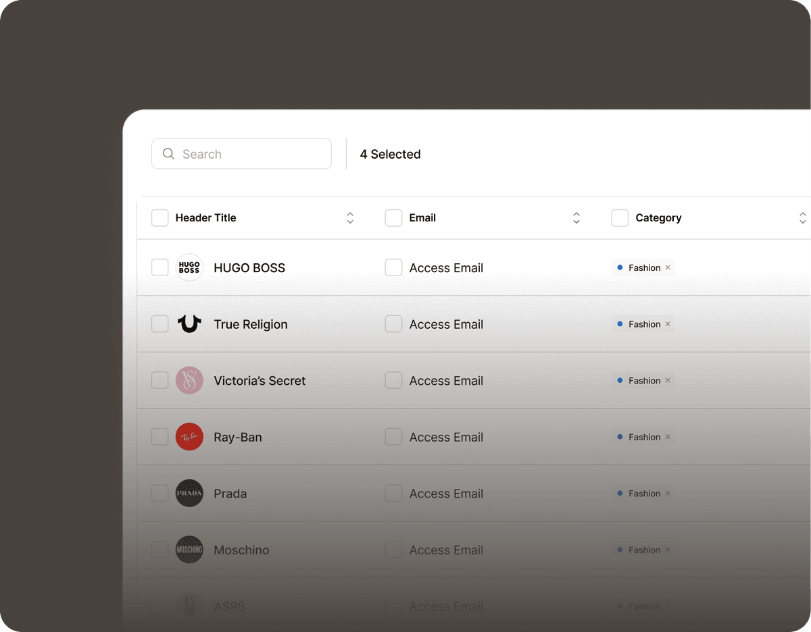
Task: Check the HUGO BOSS row checkbox
Action: 159,268
